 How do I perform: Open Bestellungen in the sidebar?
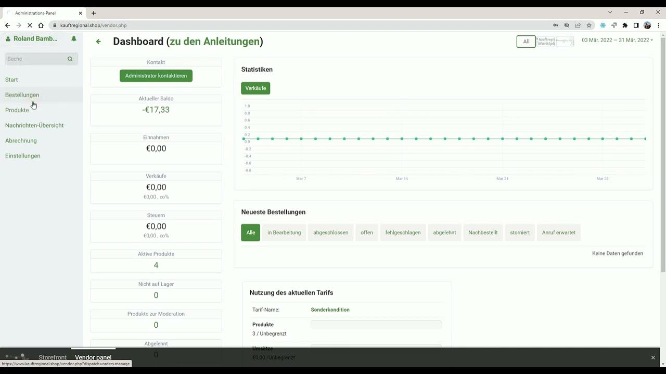(x=22, y=95)
